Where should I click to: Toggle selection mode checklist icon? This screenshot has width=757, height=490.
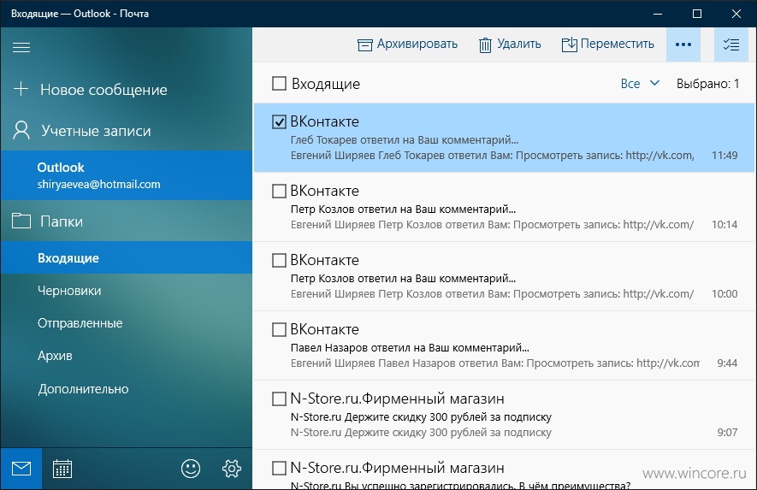click(731, 44)
